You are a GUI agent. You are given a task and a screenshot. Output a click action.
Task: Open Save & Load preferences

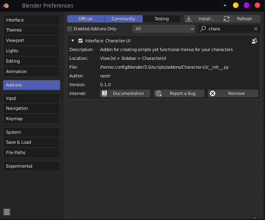[x=32, y=142]
